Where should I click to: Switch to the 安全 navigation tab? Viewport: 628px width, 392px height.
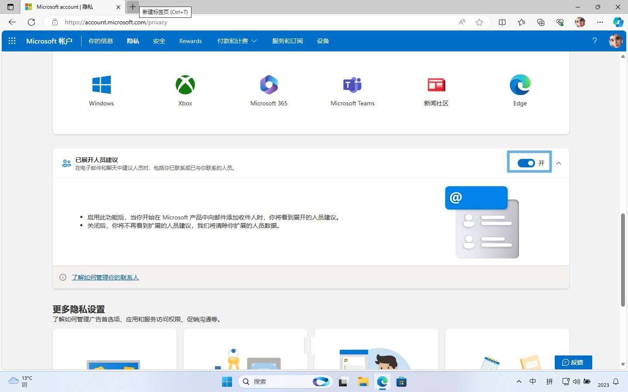(159, 41)
